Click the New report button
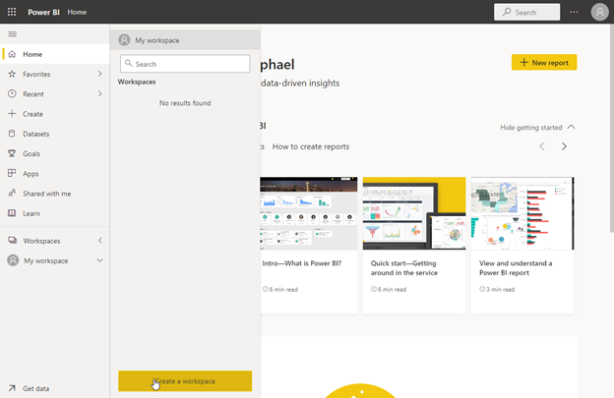Viewport: 614px width, 398px height. (544, 62)
